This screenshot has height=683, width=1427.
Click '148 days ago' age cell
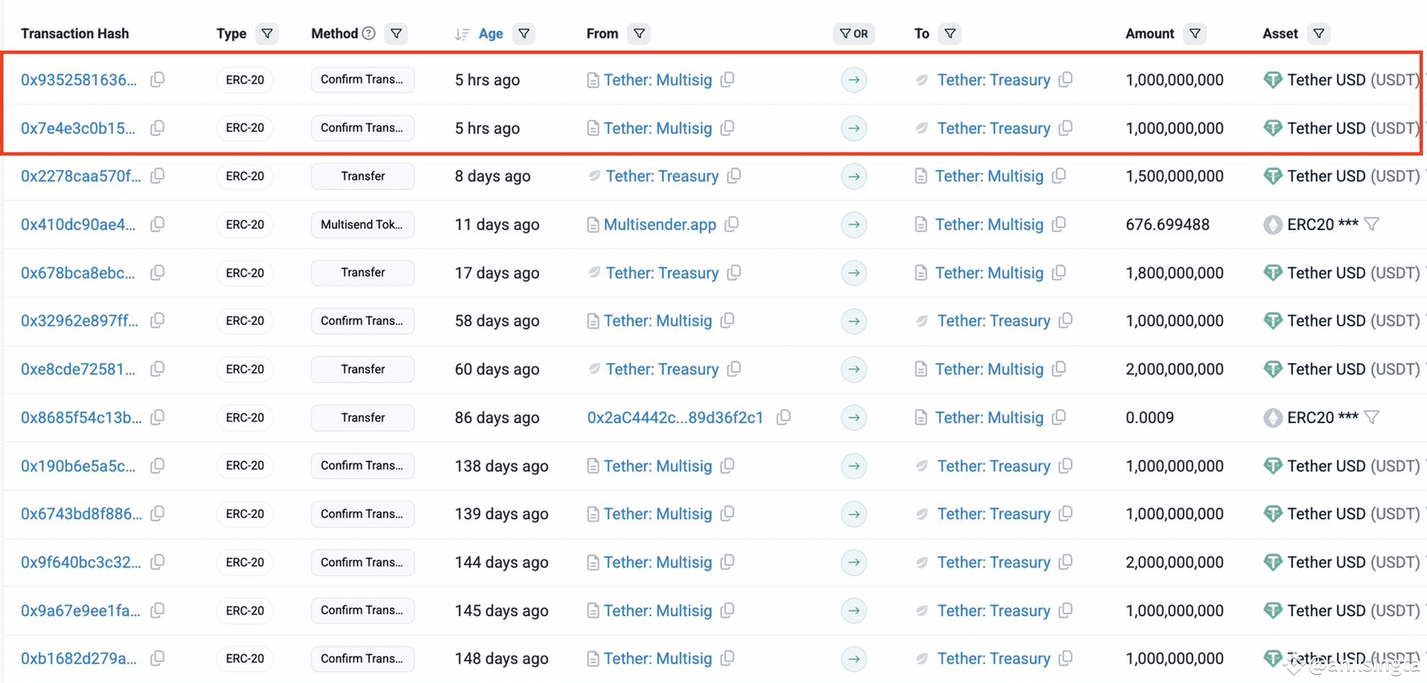(x=501, y=658)
